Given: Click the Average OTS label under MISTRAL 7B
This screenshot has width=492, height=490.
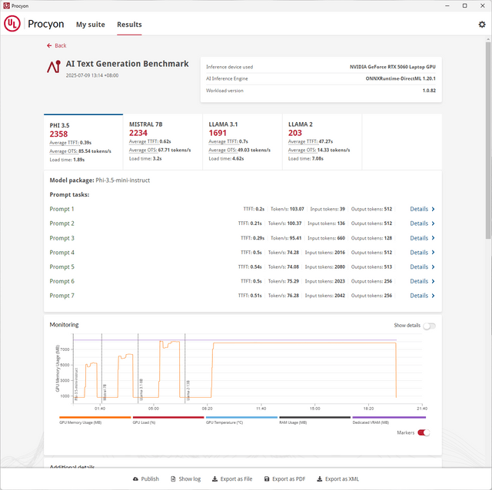Looking at the screenshot, I should [143, 151].
